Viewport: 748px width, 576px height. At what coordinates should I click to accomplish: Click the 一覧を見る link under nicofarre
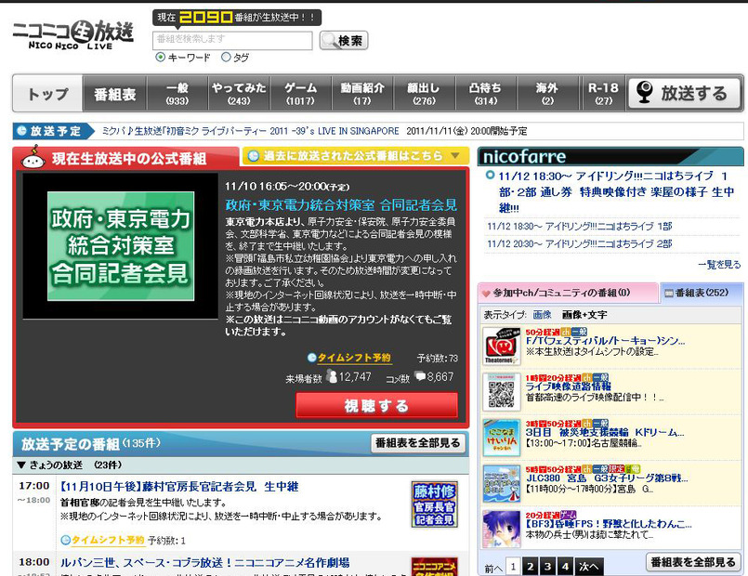pos(719,264)
